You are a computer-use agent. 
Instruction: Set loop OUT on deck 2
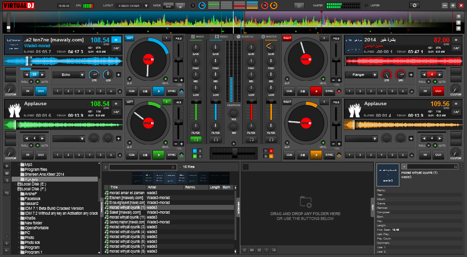[438, 91]
